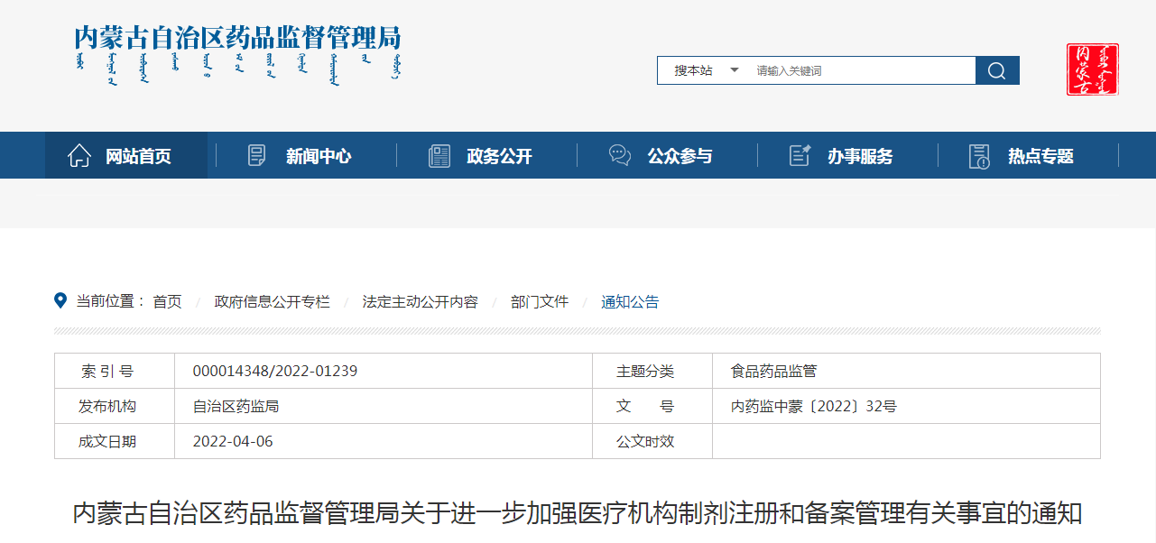This screenshot has width=1156, height=543.
Task: Click the notice title about 医疗机构制剂注册
Action: pyautogui.click(x=578, y=514)
